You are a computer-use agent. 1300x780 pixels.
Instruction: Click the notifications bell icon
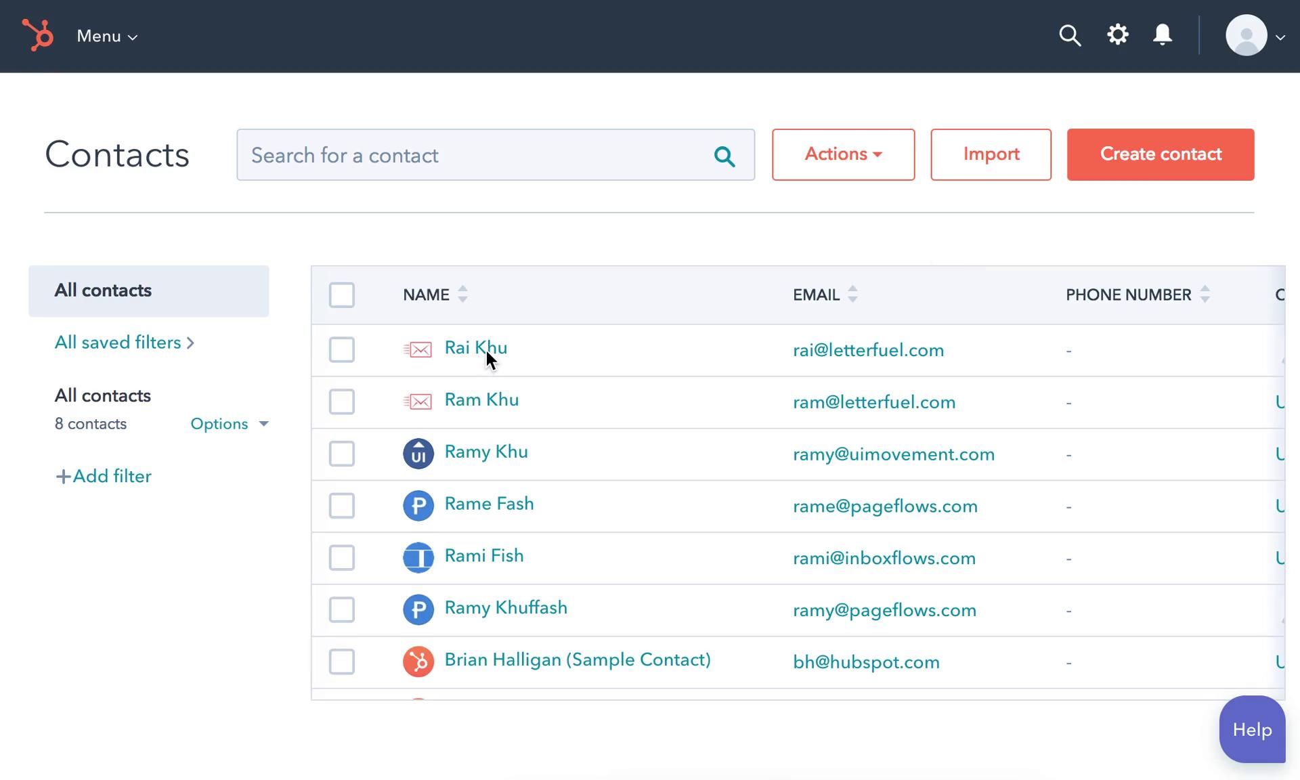[1163, 35]
